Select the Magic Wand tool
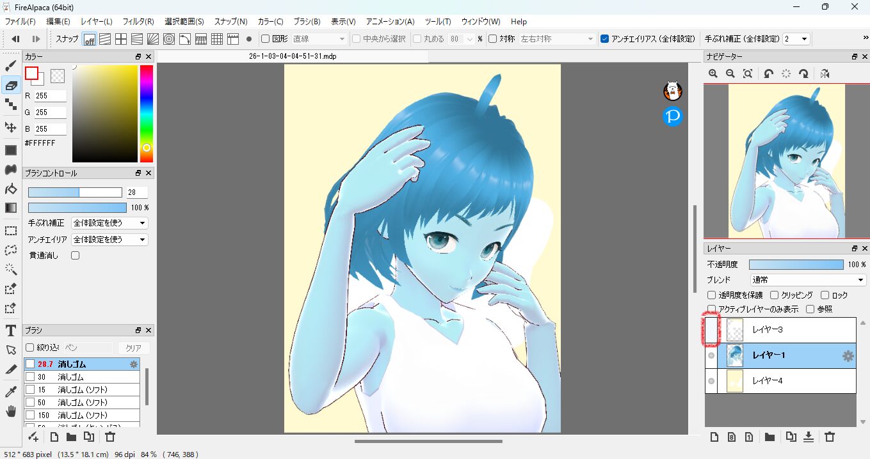The height and width of the screenshot is (459, 870). point(11,269)
